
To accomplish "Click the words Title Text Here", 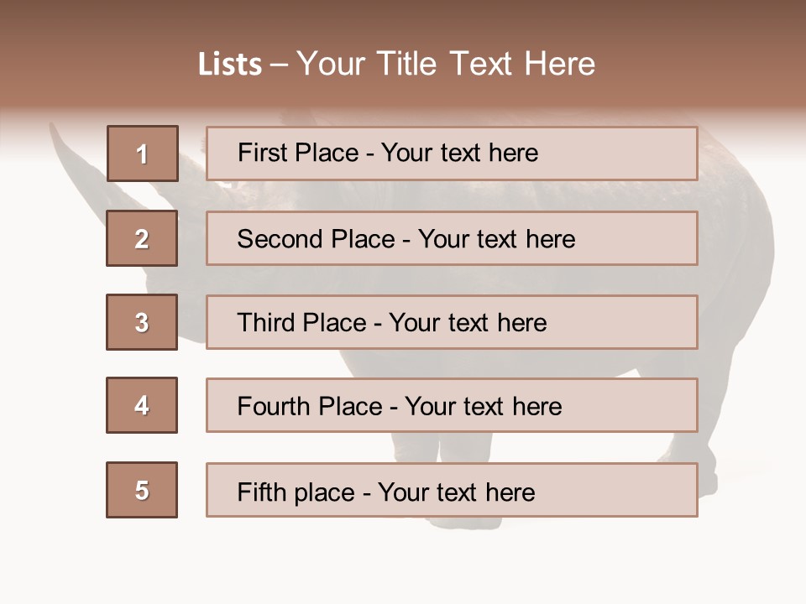I will [486, 64].
